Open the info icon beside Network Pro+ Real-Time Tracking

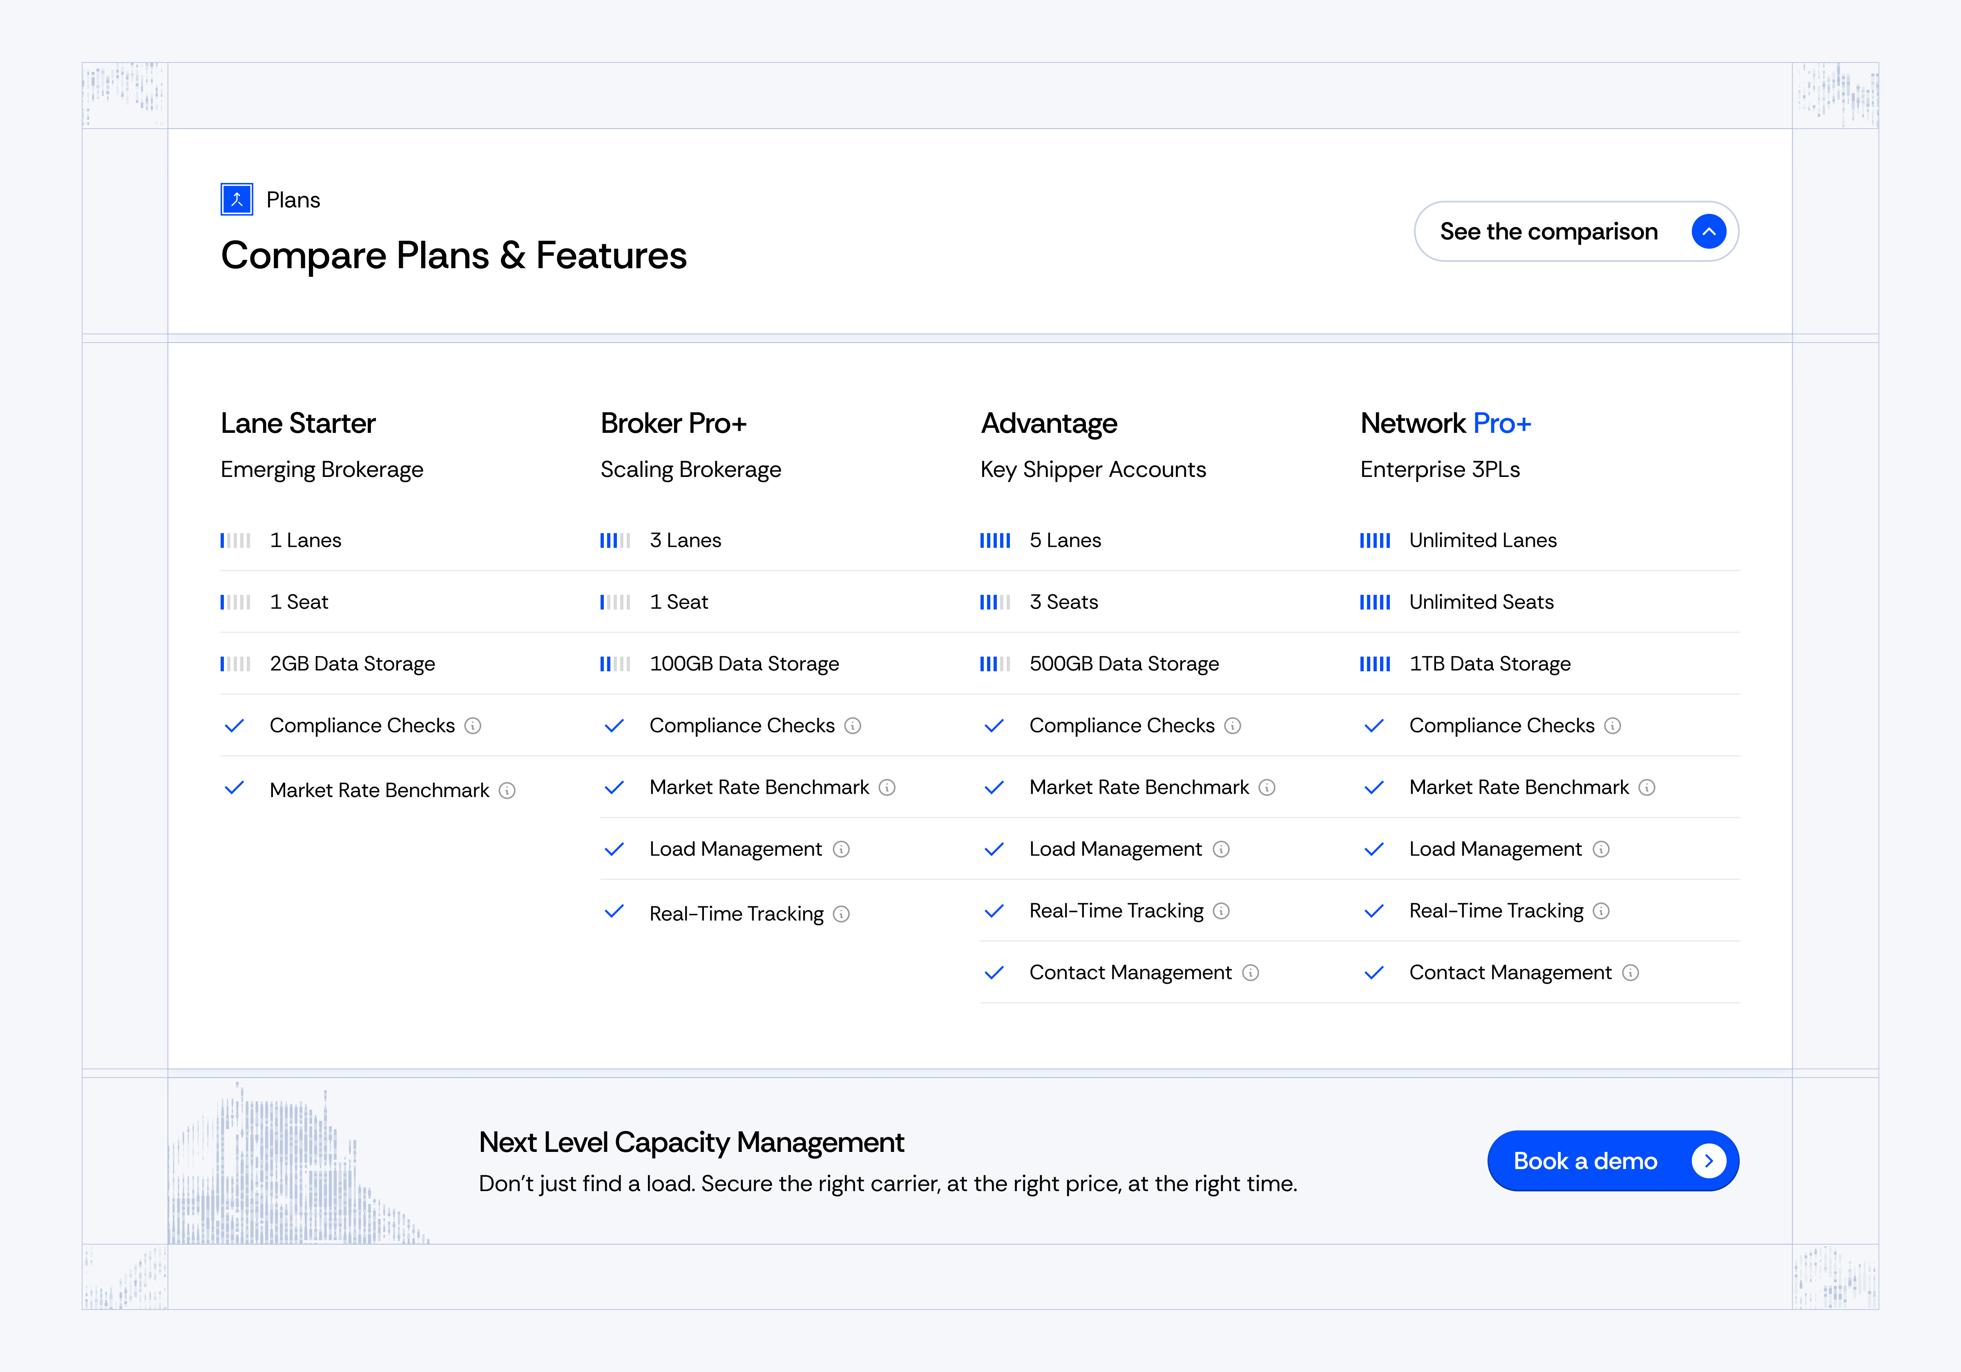click(1601, 912)
